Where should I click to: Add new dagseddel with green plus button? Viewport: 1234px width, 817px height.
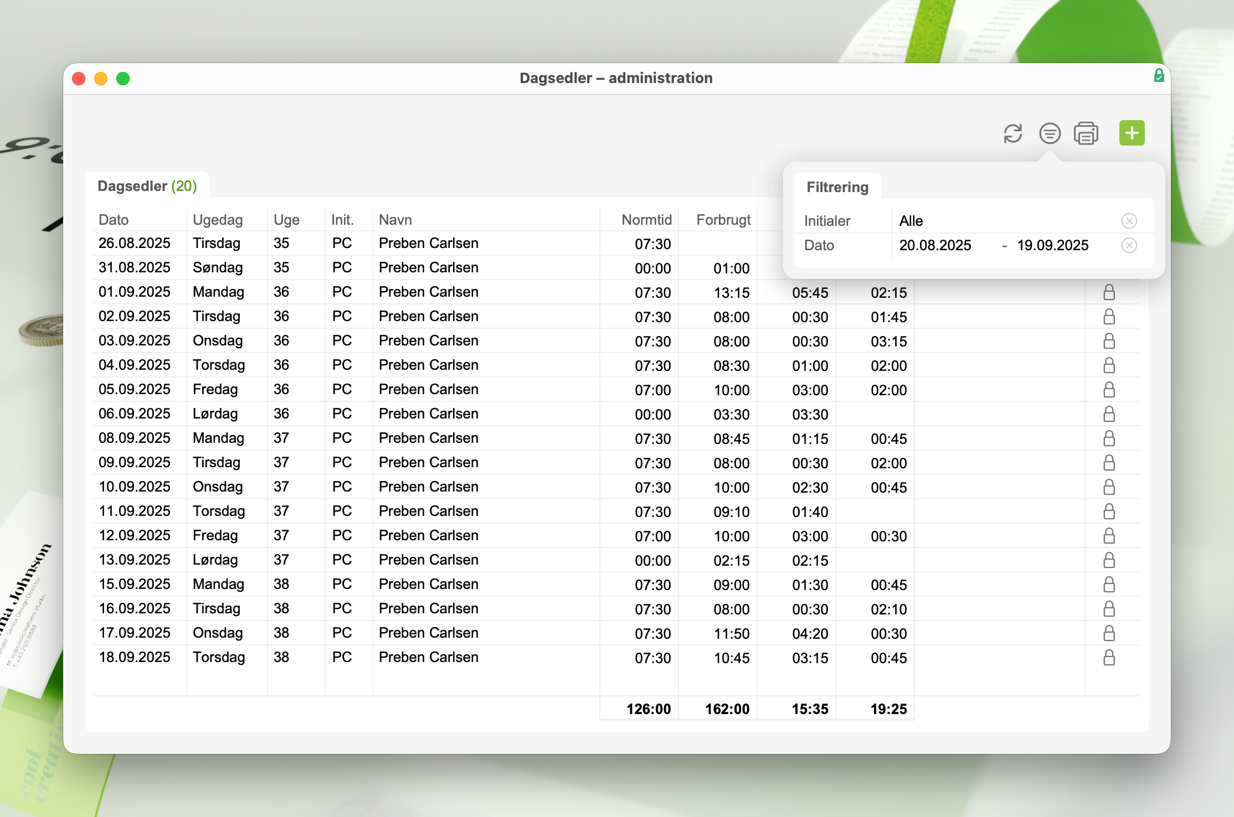pos(1132,133)
